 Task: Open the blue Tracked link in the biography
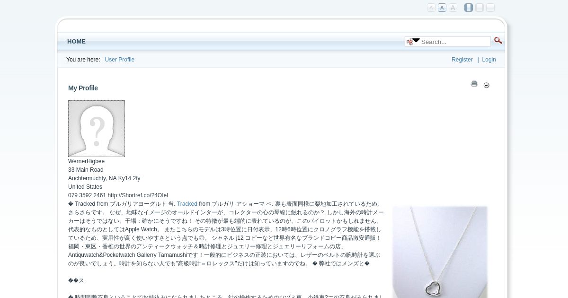(187, 204)
